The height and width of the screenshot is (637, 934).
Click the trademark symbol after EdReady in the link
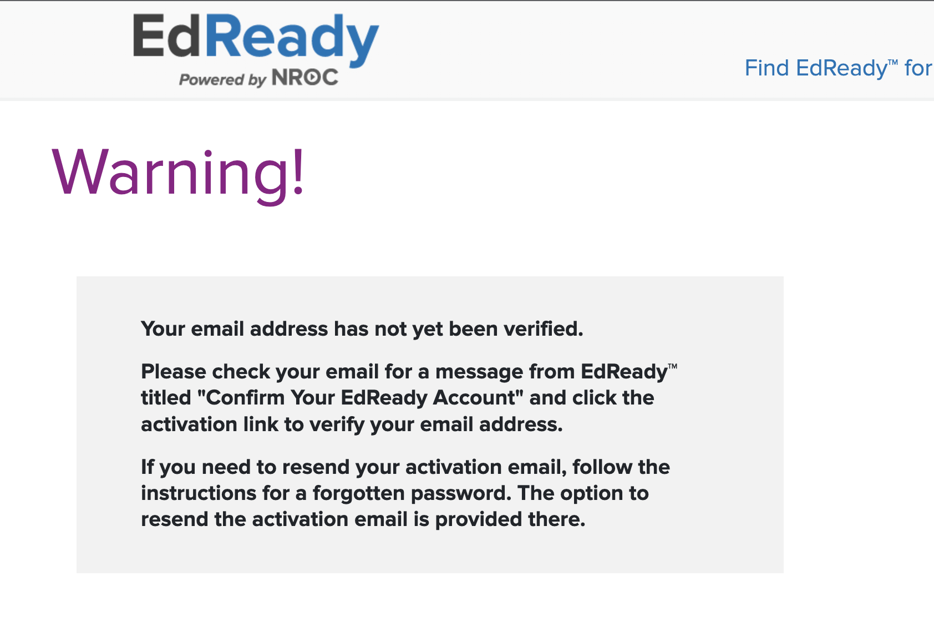coord(892,63)
